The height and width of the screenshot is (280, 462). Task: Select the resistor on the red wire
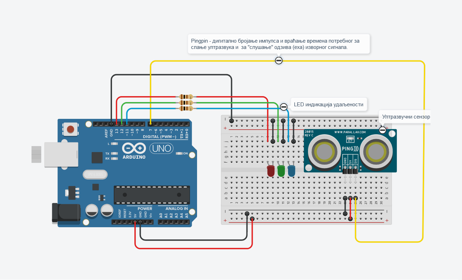pyautogui.click(x=186, y=97)
